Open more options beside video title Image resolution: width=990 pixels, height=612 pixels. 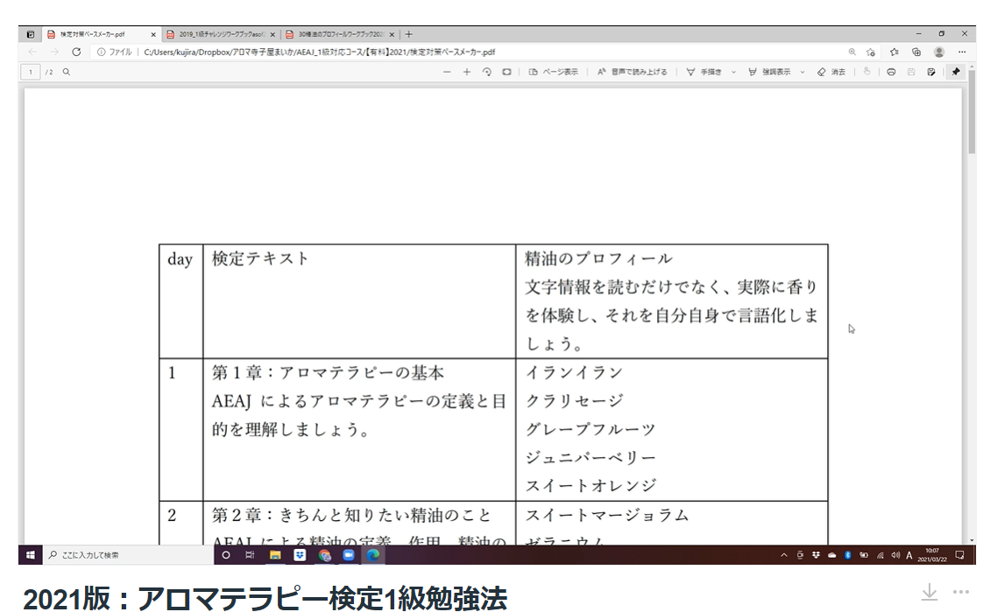pos(961,592)
